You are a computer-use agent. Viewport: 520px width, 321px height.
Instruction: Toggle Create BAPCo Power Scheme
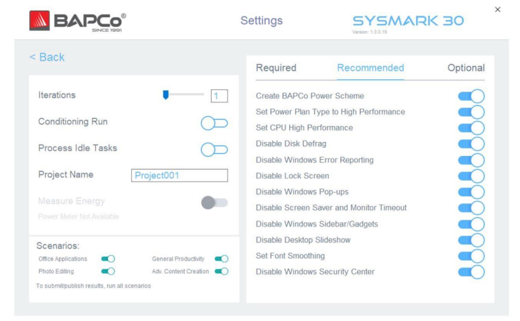pos(471,96)
